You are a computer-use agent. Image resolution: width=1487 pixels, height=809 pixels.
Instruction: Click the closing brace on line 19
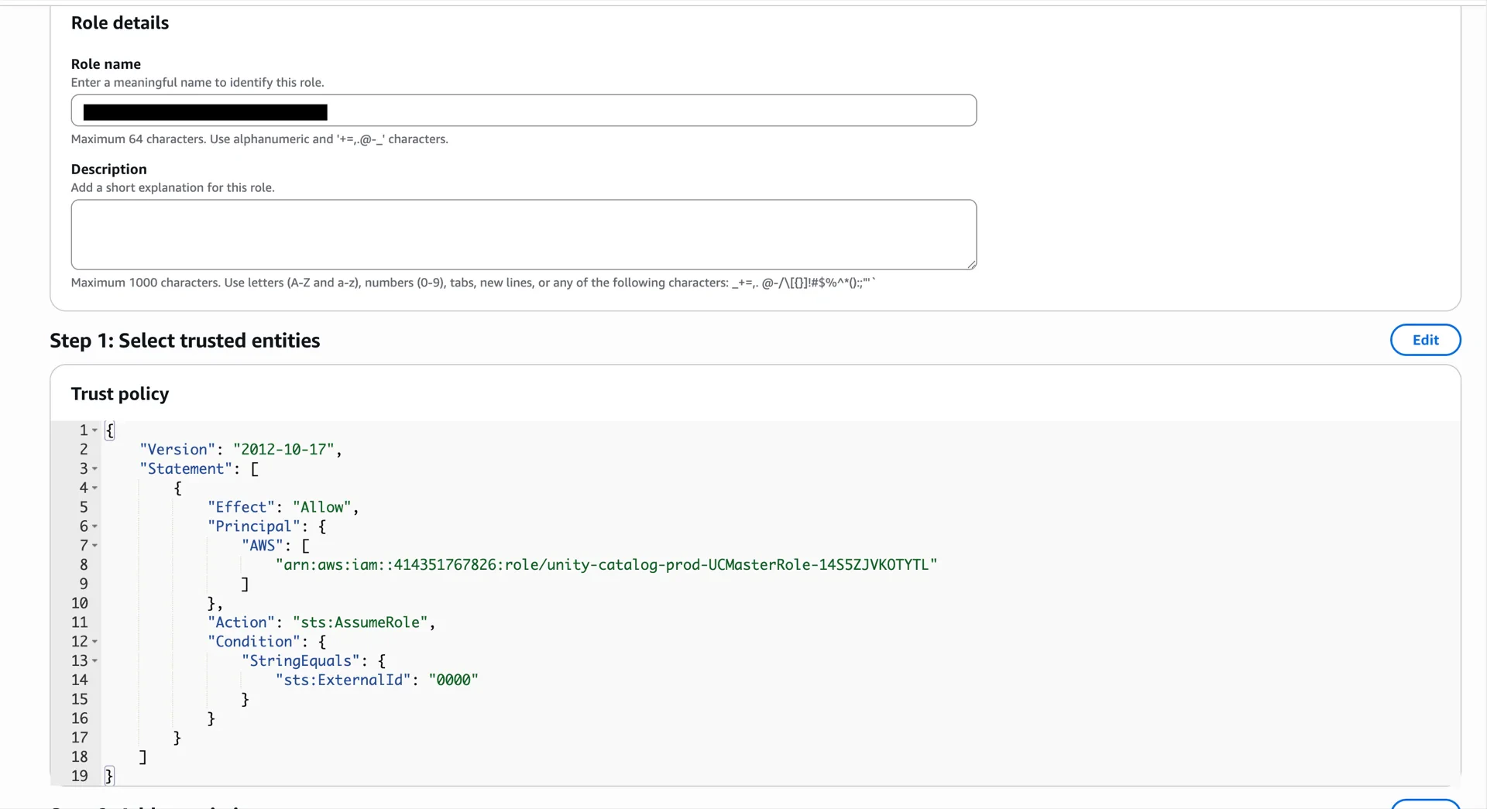109,776
